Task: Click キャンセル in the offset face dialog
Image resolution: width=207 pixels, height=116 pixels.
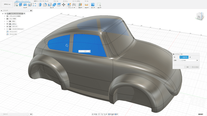Action: pyautogui.click(x=195, y=67)
